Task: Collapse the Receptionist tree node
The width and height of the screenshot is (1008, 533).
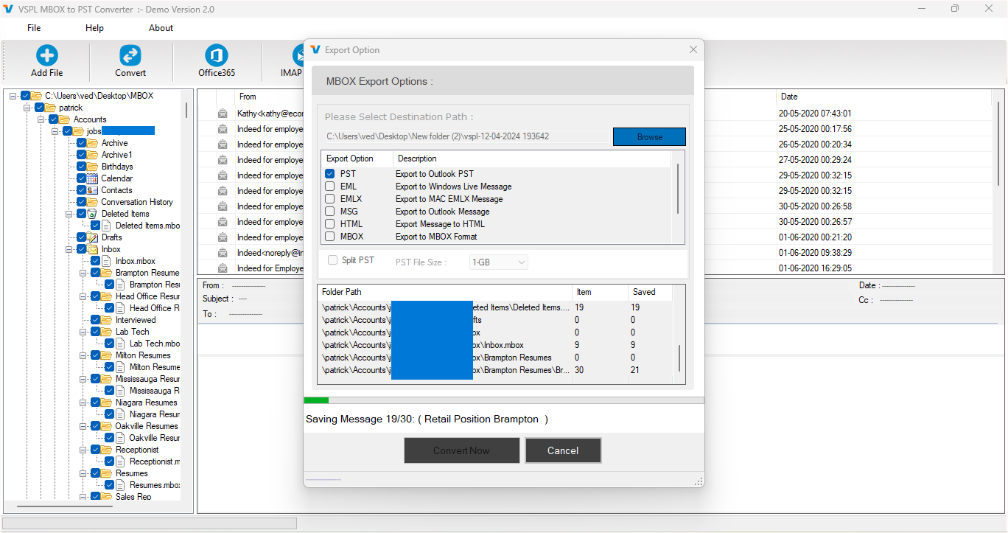Action: tap(83, 450)
